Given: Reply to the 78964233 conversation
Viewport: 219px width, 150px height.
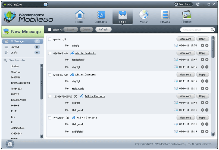Looking at the screenshot, I should (x=202, y=118).
